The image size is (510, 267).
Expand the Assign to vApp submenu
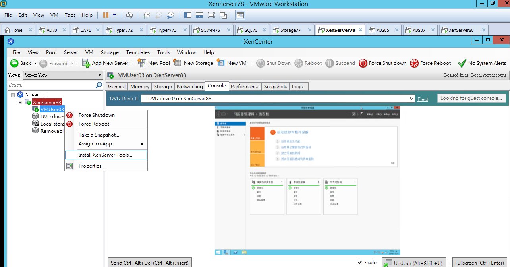coord(106,144)
